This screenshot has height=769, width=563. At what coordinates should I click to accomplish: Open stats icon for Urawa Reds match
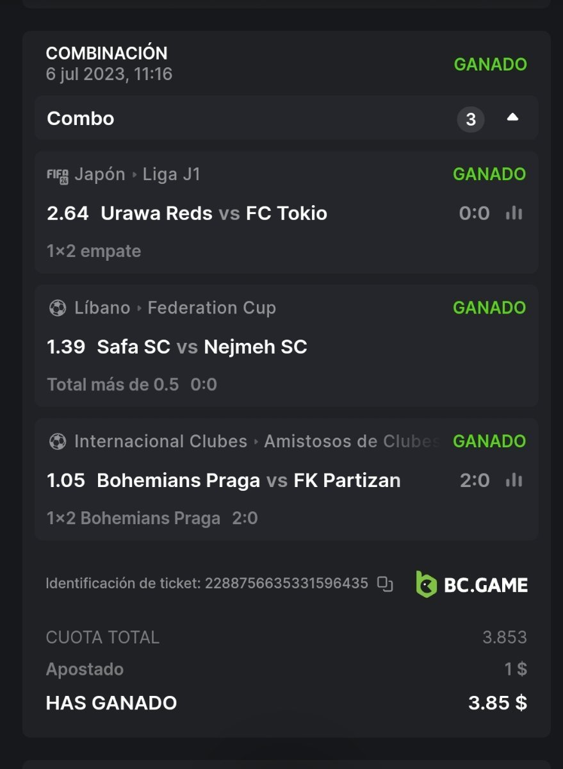[514, 213]
